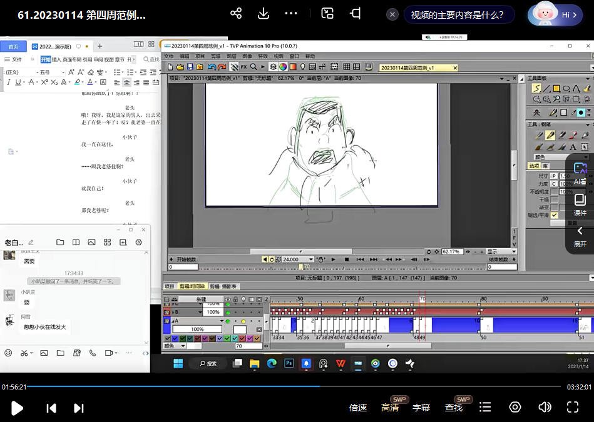Open the playlist icon in player controls
This screenshot has width=594, height=422.
click(485, 408)
